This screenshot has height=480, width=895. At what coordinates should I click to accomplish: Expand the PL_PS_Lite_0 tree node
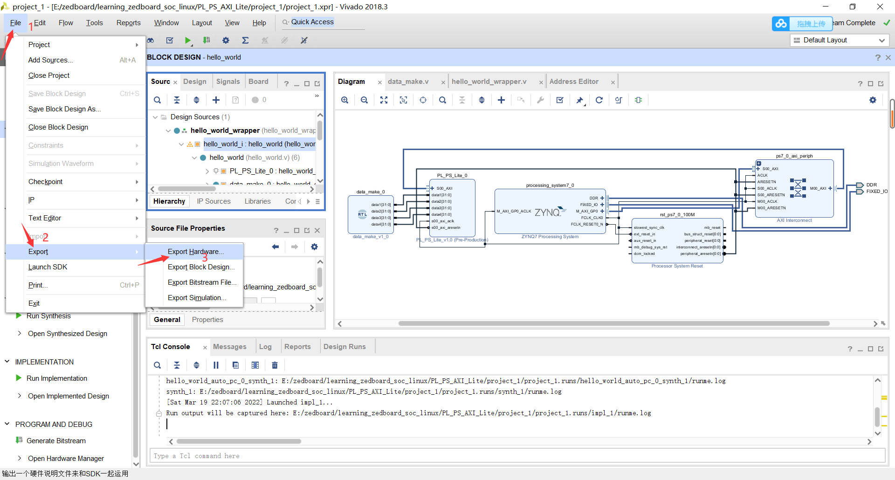[207, 171]
